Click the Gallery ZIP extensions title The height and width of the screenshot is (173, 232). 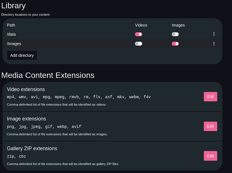(x=32, y=148)
